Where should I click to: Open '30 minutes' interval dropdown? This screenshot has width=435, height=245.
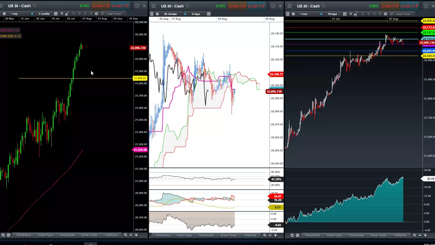click(x=170, y=14)
